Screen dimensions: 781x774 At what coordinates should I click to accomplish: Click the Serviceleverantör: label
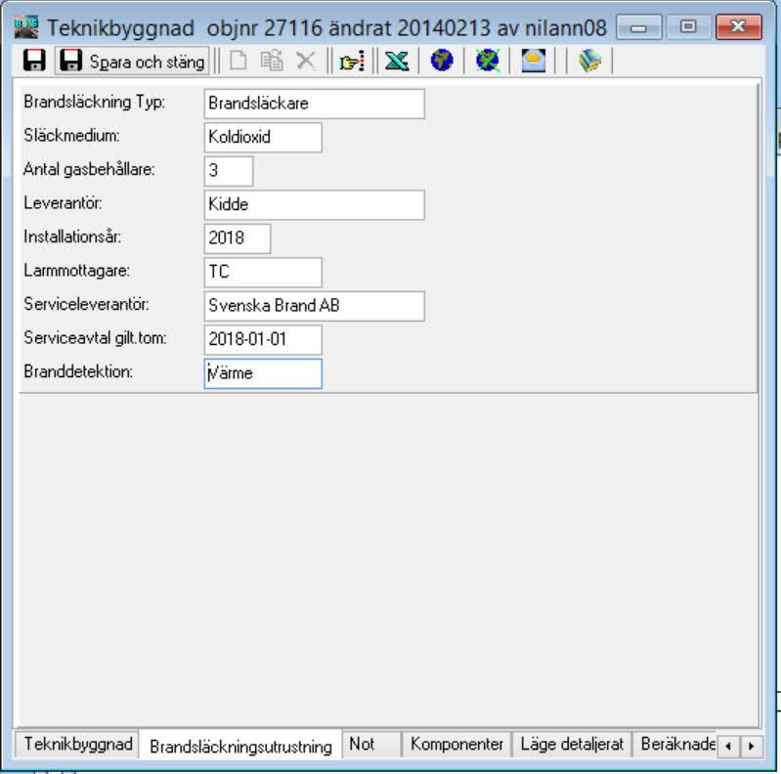tap(86, 304)
